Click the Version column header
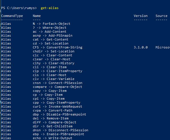Viewport: 170px width, 140px height. point(141,16)
